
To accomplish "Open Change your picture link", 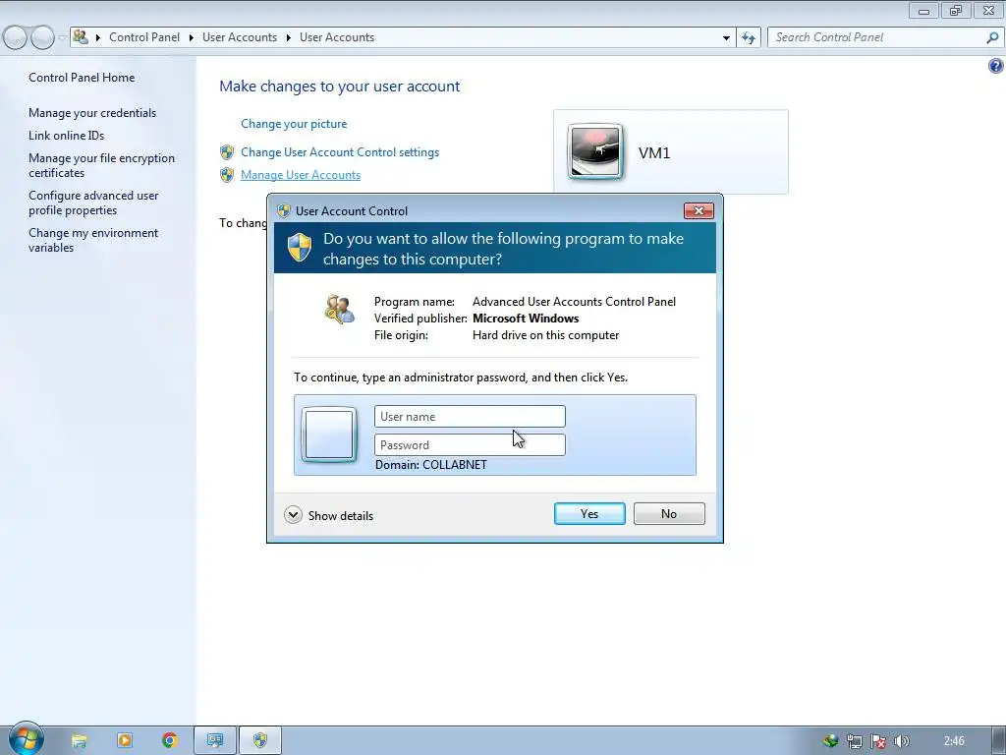I will (294, 123).
